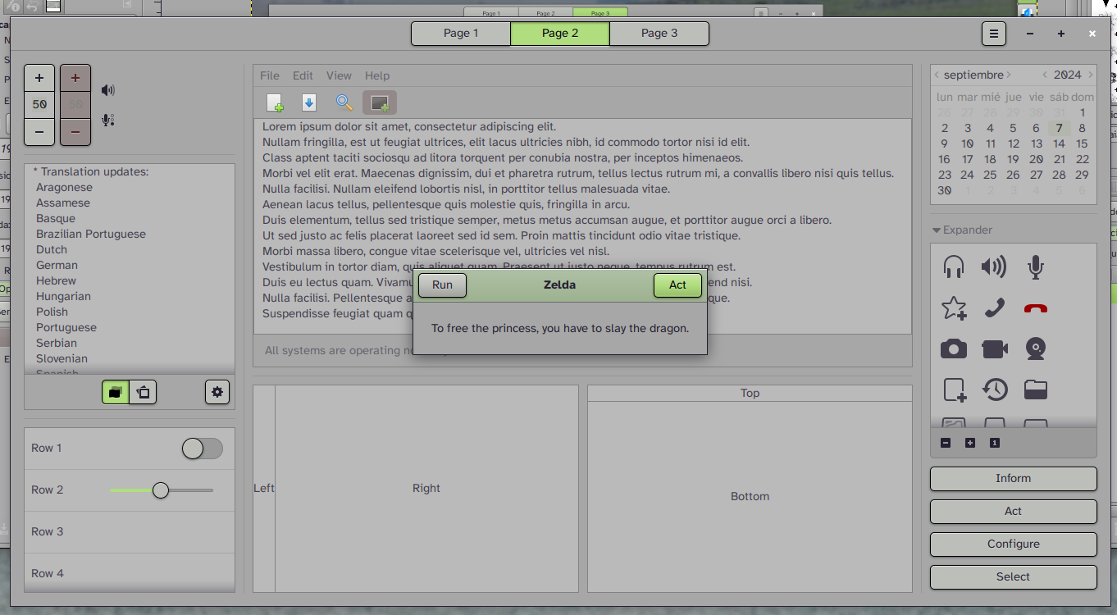Open the Help menu

pos(377,75)
